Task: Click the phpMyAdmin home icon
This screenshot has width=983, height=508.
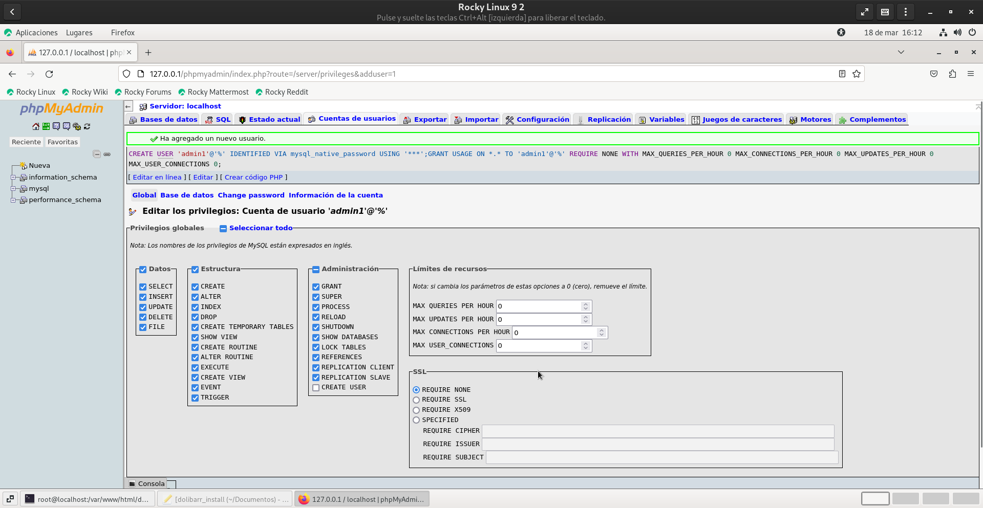Action: pyautogui.click(x=35, y=126)
